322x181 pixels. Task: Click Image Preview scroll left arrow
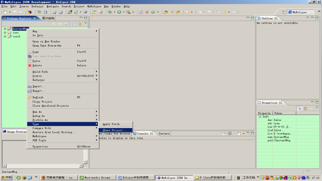pyautogui.click(x=5, y=166)
